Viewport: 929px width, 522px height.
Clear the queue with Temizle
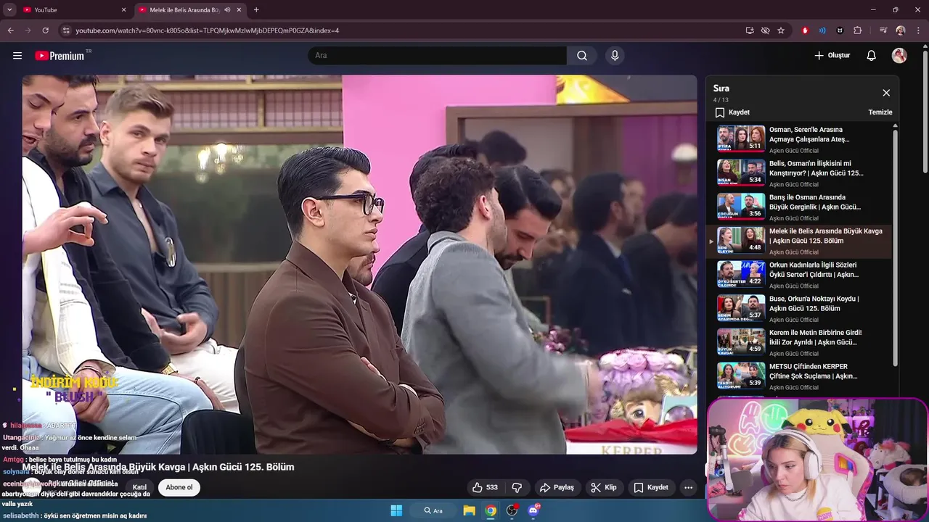(x=880, y=112)
